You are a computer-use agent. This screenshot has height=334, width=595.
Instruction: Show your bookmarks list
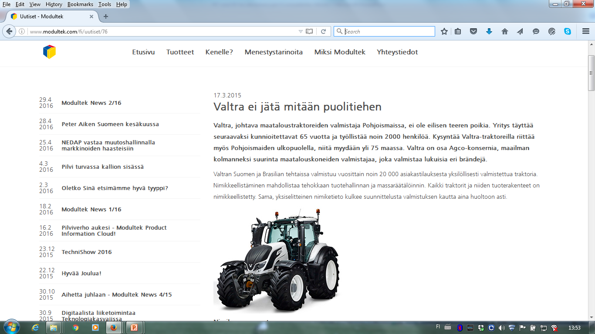tap(458, 31)
